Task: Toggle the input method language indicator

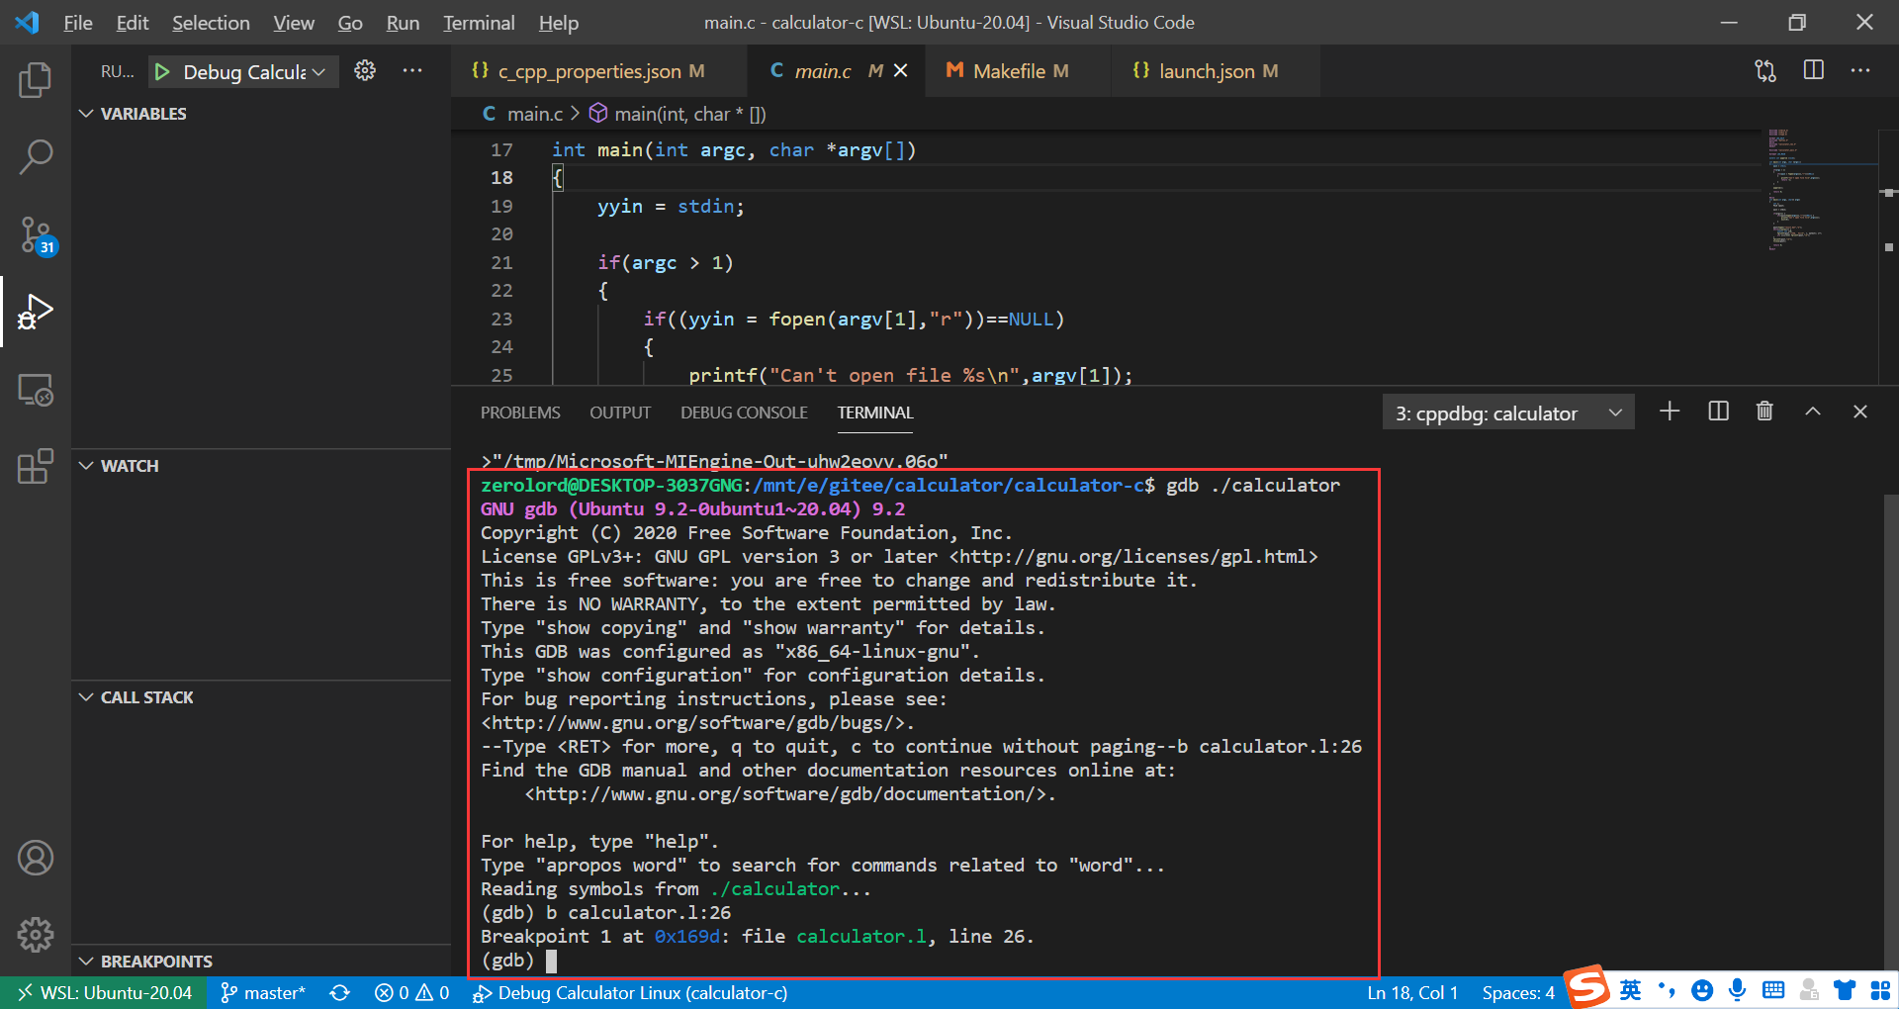Action: coord(1630,990)
